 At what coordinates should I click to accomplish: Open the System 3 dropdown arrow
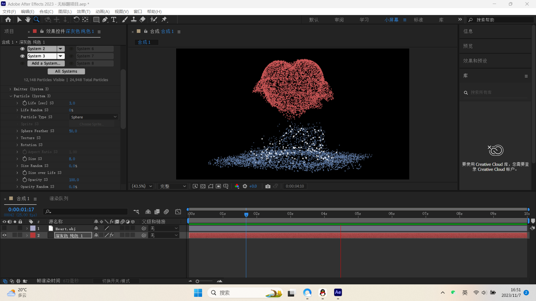[x=61, y=56]
